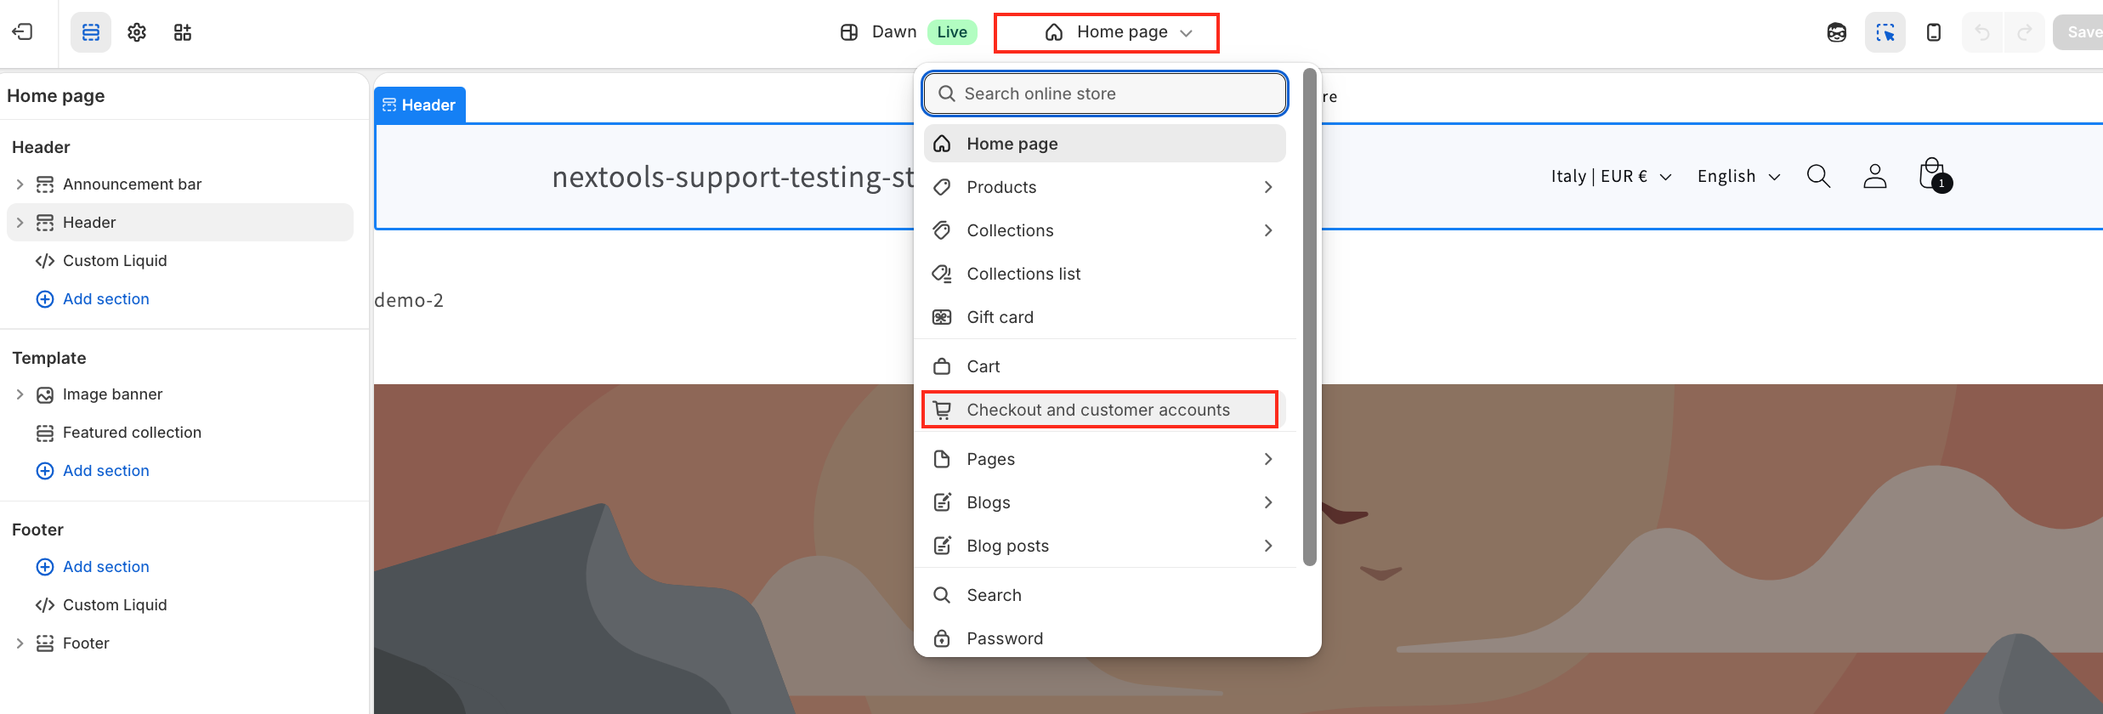Image resolution: width=2103 pixels, height=714 pixels.
Task: Click the undo arrow icon
Action: 1982,32
